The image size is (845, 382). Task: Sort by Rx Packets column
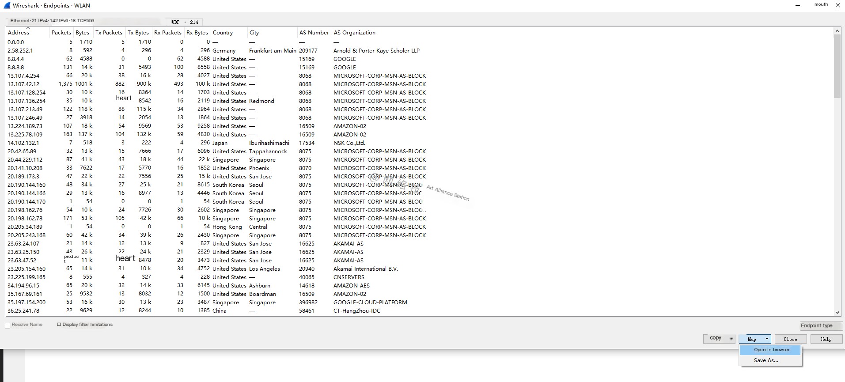(168, 33)
